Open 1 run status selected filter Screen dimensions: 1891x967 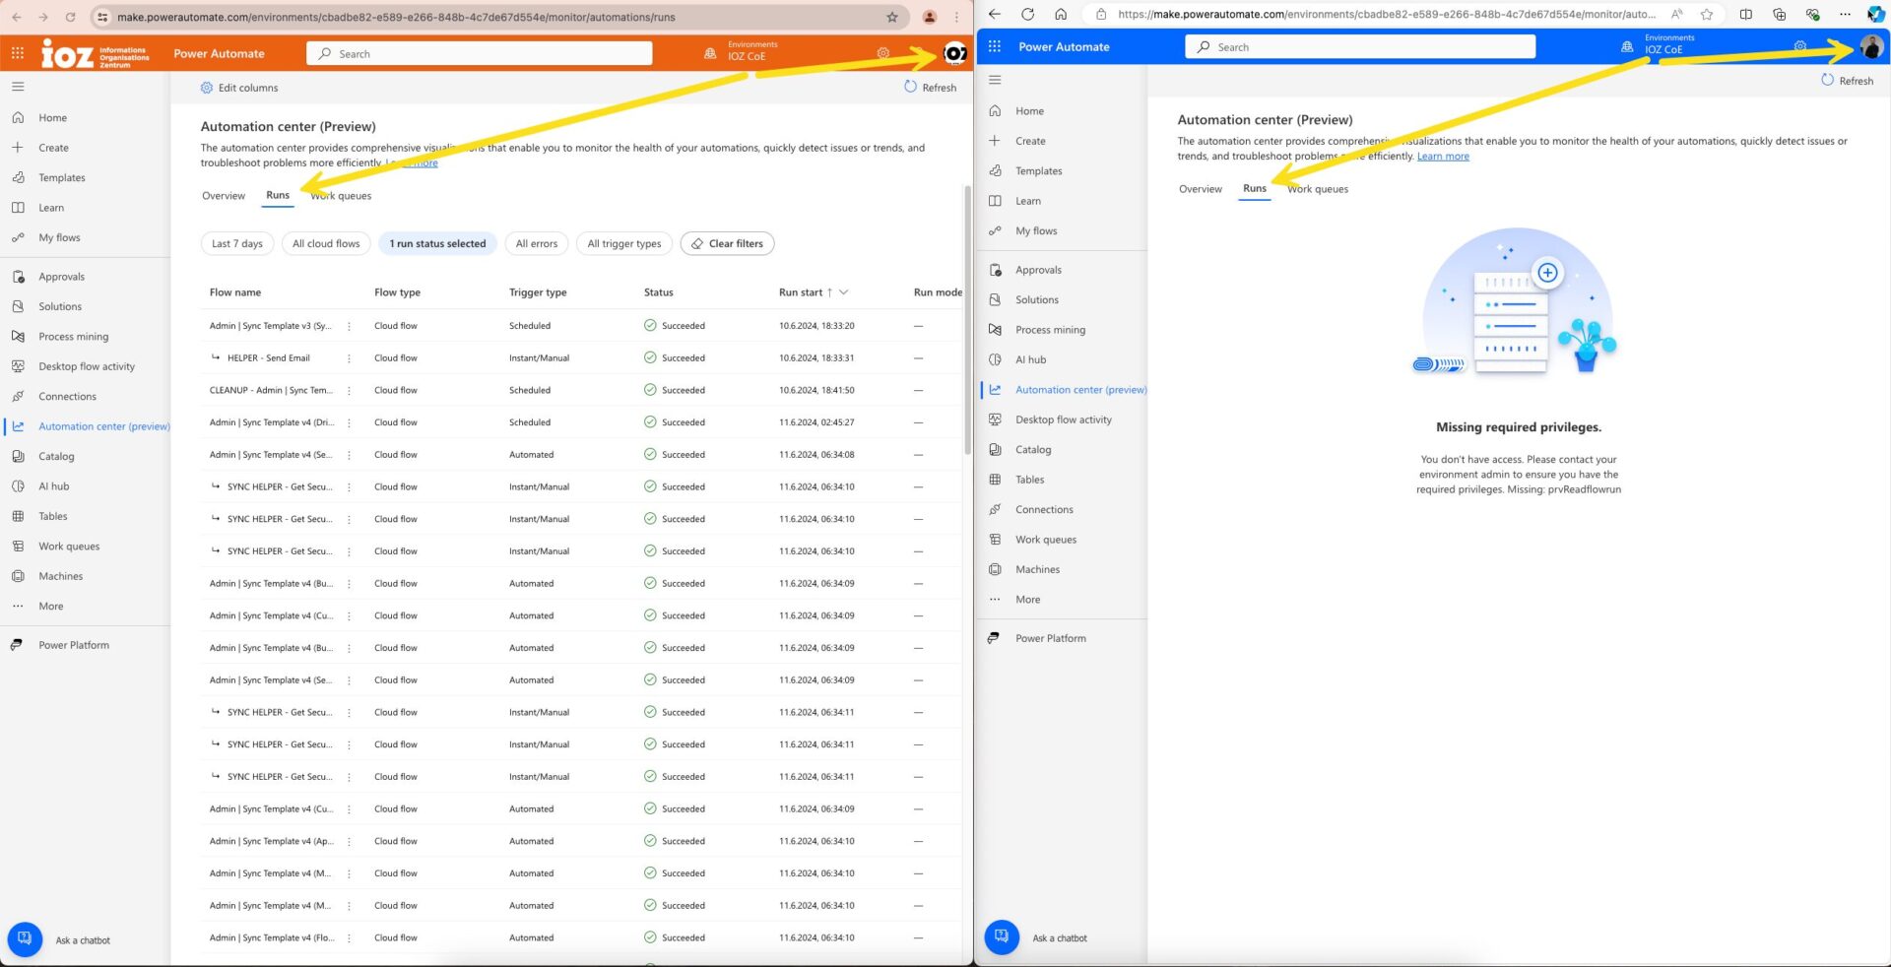(x=437, y=243)
